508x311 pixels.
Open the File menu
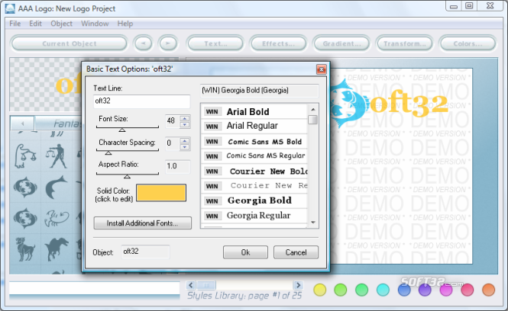click(x=15, y=24)
